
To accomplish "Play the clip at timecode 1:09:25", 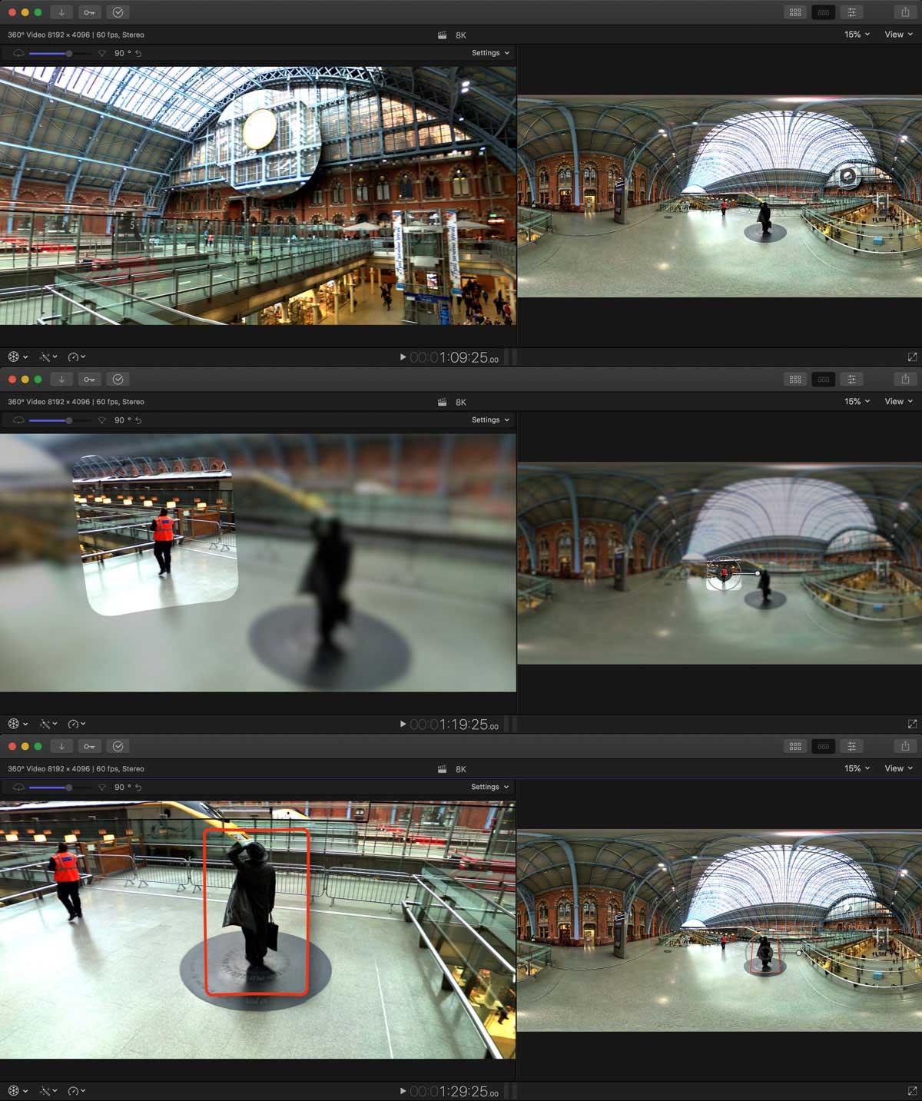I will pyautogui.click(x=403, y=357).
